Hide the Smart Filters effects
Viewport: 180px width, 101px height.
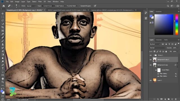(x=156, y=70)
